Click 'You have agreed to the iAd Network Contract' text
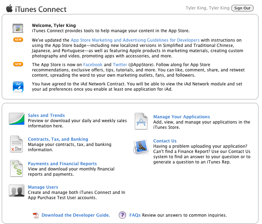The height and width of the screenshot is (224, 262). (78, 84)
